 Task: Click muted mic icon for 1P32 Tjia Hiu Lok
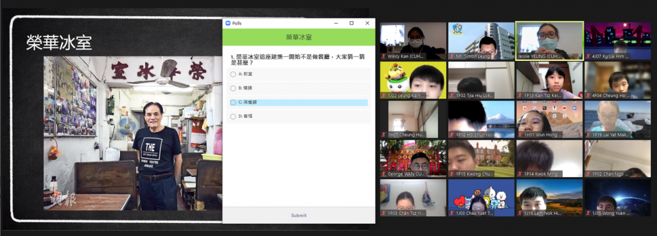coord(452,96)
